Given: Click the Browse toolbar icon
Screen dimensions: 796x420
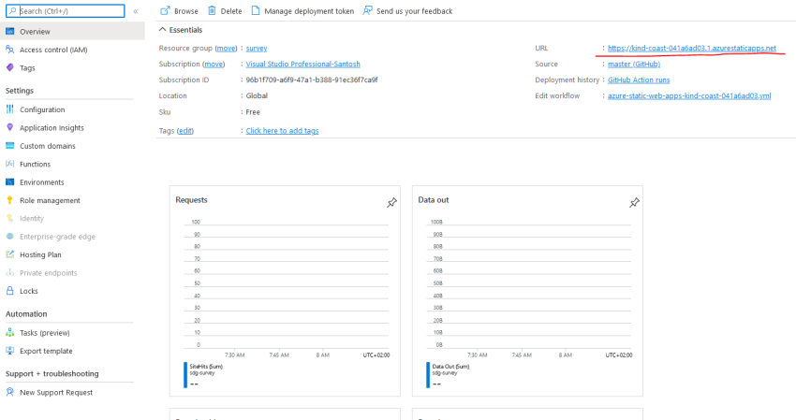Looking at the screenshot, I should click(x=165, y=10).
